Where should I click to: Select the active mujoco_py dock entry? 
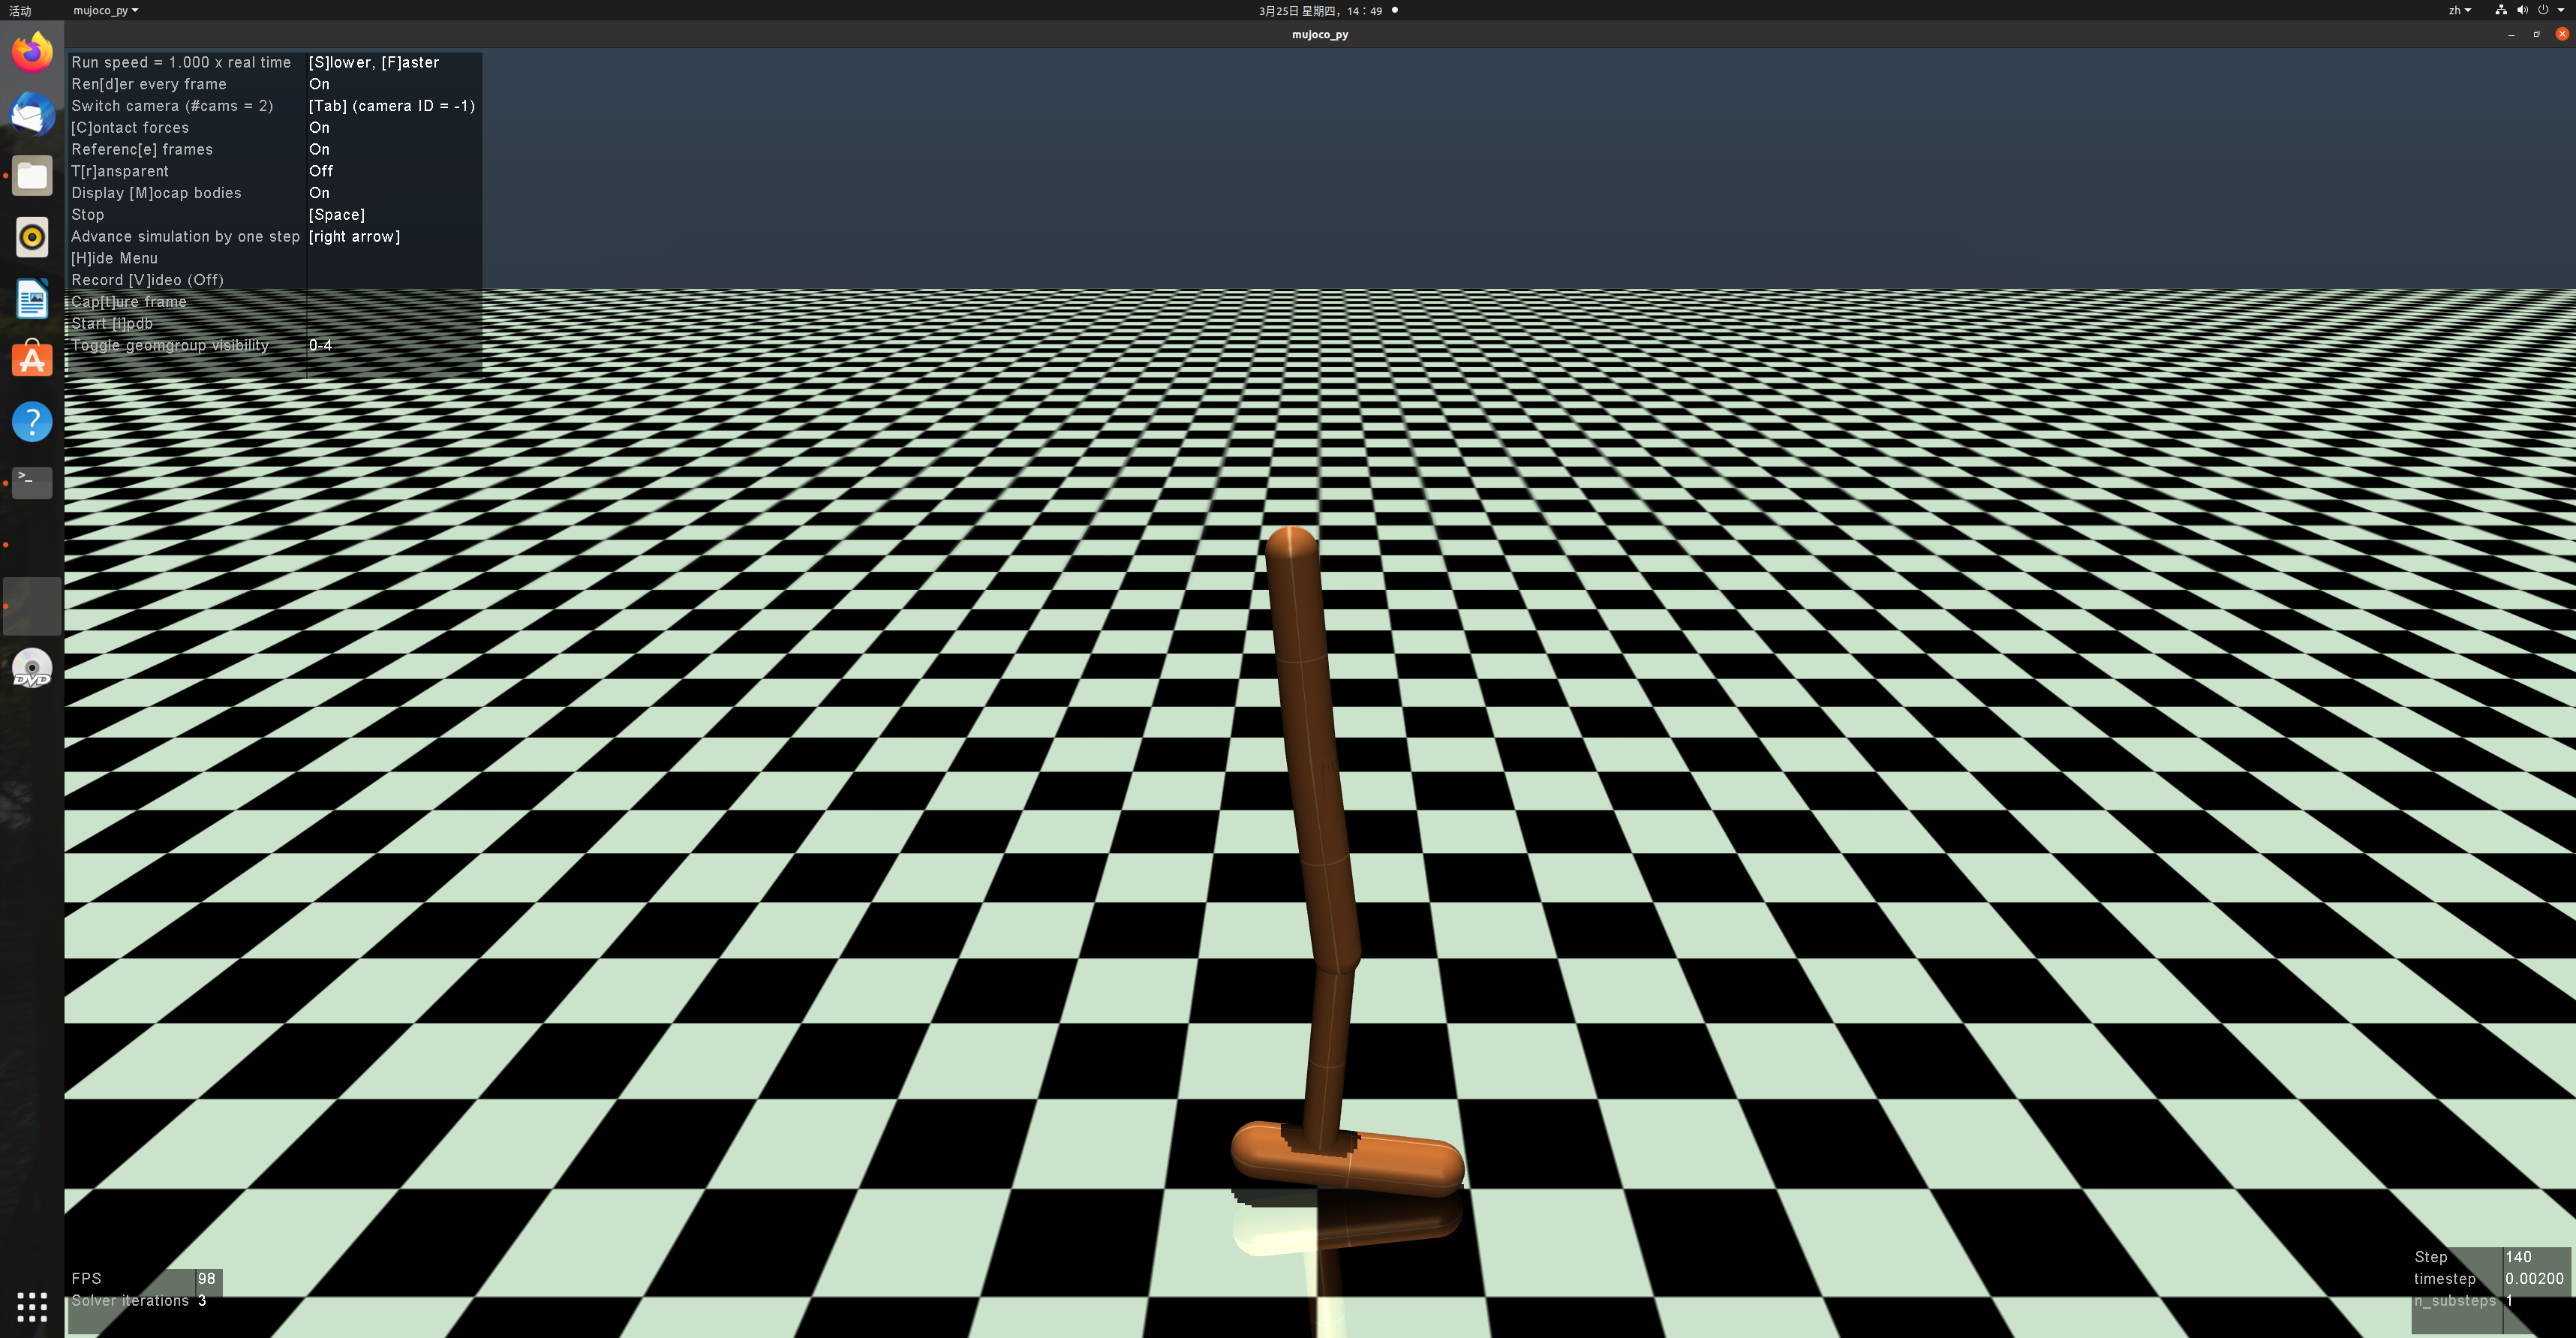coord(32,606)
